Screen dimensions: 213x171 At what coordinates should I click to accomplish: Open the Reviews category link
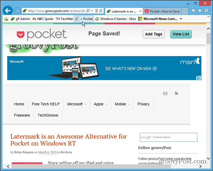click(x=66, y=152)
